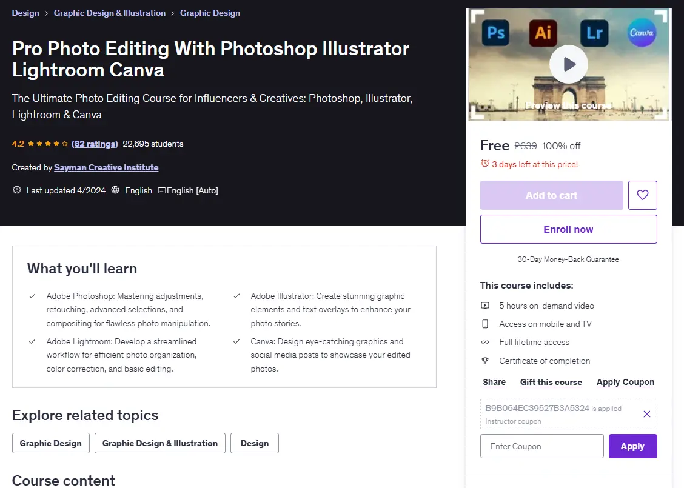Screen dimensions: 684x488
Task: Open the 82 ratings link
Action: (x=95, y=144)
